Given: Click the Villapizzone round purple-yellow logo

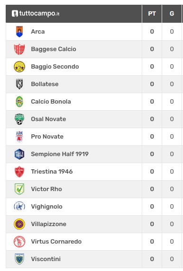Looking at the screenshot, I should click(x=19, y=224).
